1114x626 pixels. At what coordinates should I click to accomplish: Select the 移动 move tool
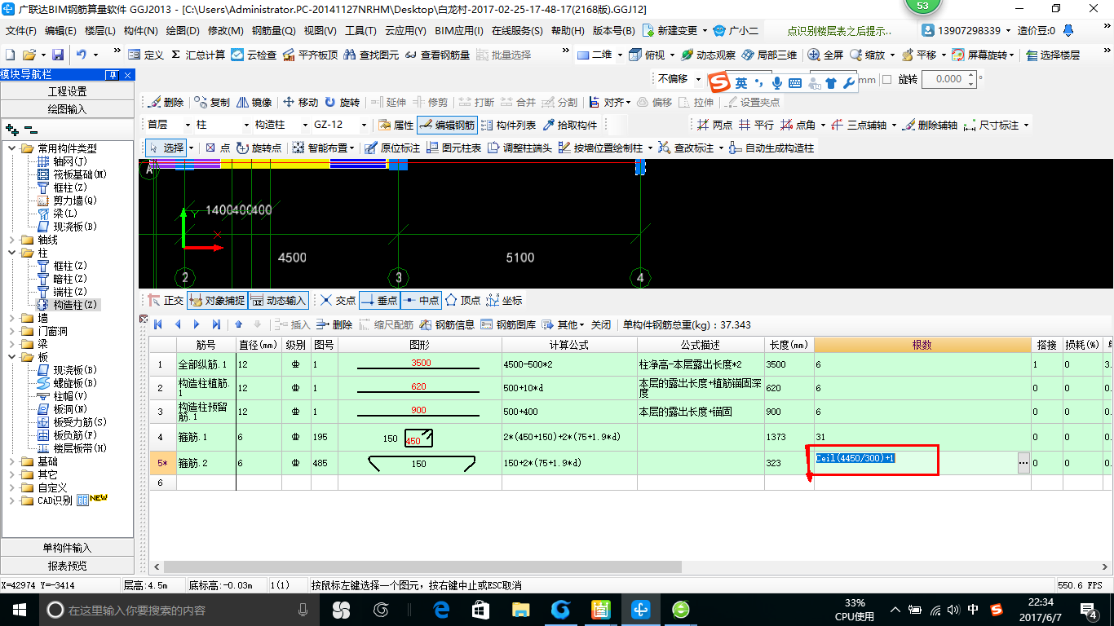(300, 102)
